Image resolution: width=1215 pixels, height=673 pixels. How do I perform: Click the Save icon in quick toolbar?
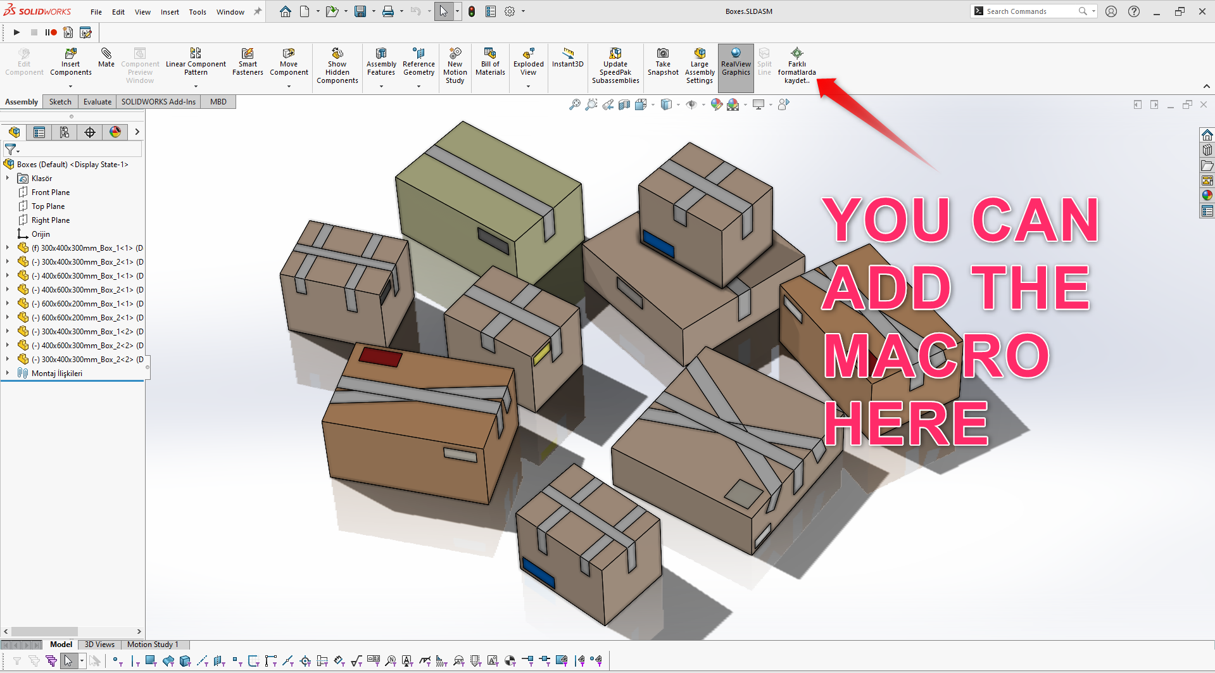pos(360,11)
